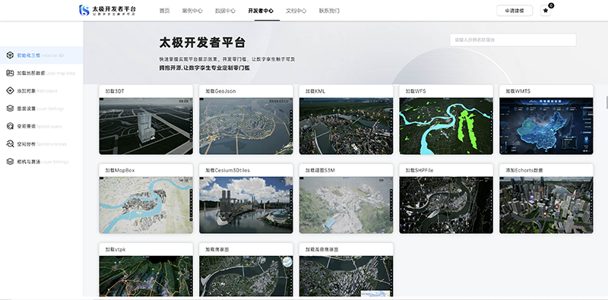Screen dimensions: 608x300
Task: Open the 加载高德鹰眼图 example thumbnail
Action: click(347, 276)
